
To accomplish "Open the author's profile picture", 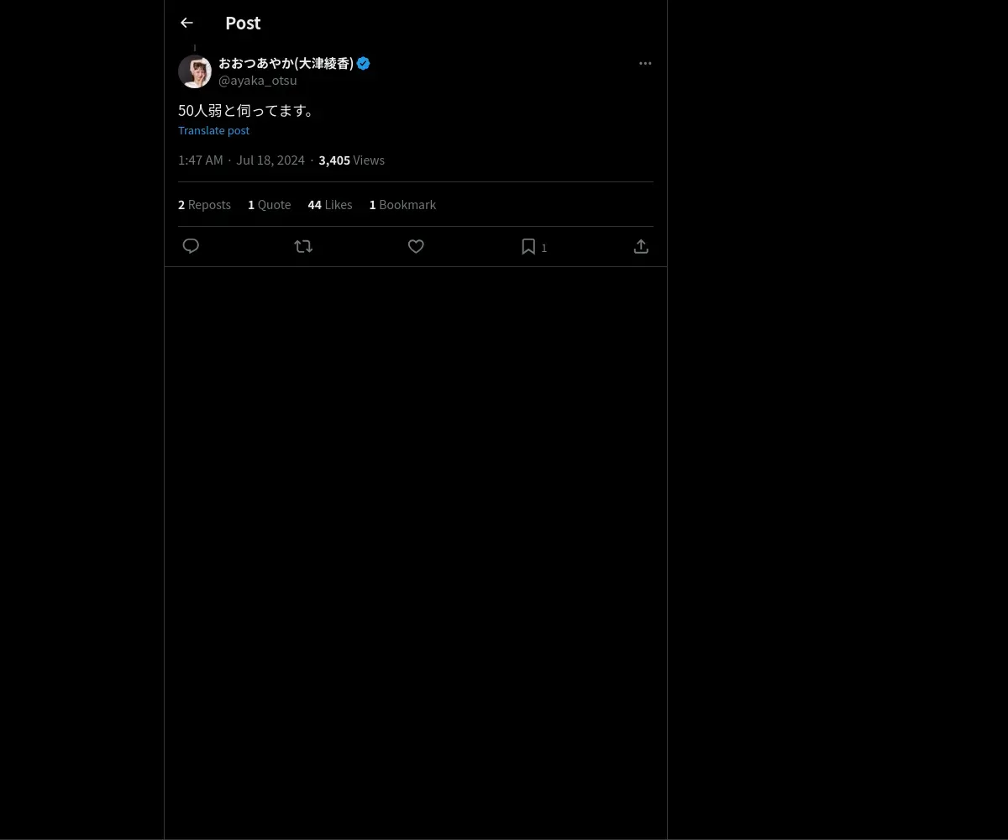I will coord(195,72).
